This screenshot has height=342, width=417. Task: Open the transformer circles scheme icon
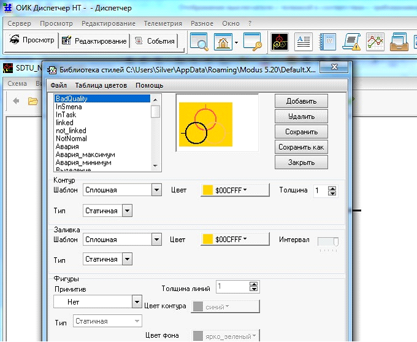280,42
